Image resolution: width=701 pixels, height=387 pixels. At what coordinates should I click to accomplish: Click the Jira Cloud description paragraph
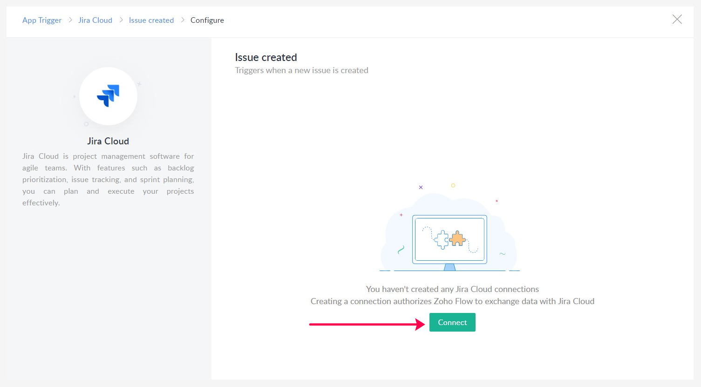tap(108, 179)
